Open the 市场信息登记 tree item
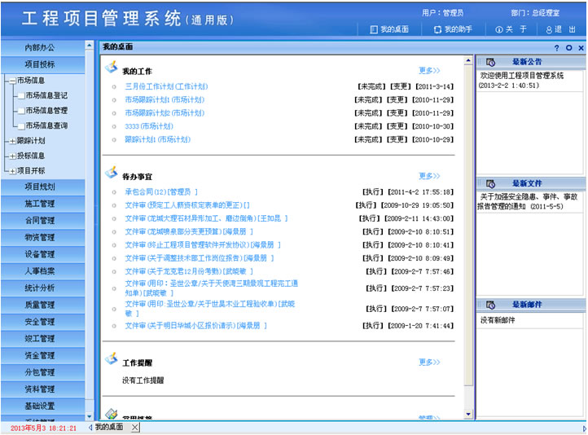This screenshot has height=435, width=588. click(46, 95)
